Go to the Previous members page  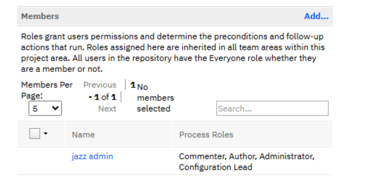click(x=100, y=85)
